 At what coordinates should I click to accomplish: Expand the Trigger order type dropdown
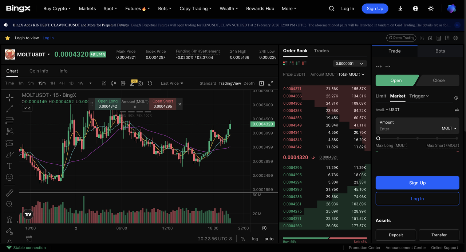pyautogui.click(x=419, y=96)
